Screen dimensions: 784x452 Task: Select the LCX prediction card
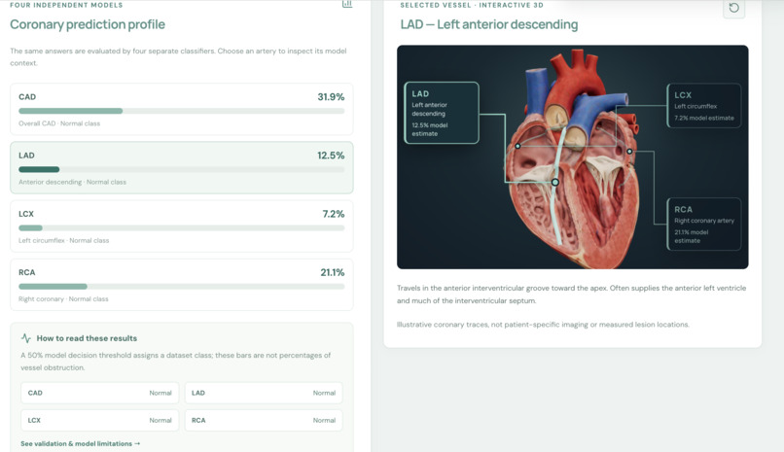click(x=182, y=226)
